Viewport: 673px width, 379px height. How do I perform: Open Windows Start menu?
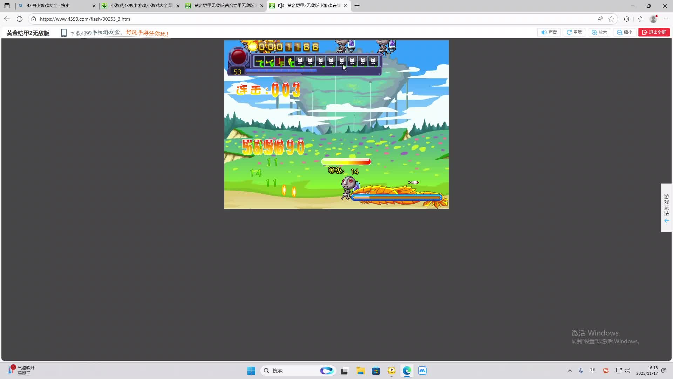coord(251,371)
